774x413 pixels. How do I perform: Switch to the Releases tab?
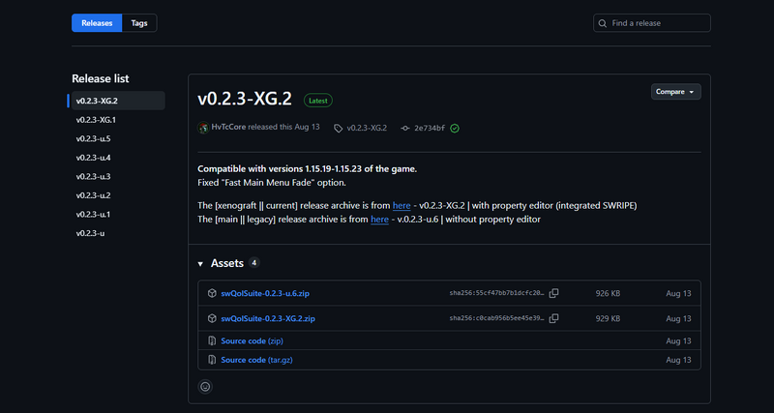point(97,23)
